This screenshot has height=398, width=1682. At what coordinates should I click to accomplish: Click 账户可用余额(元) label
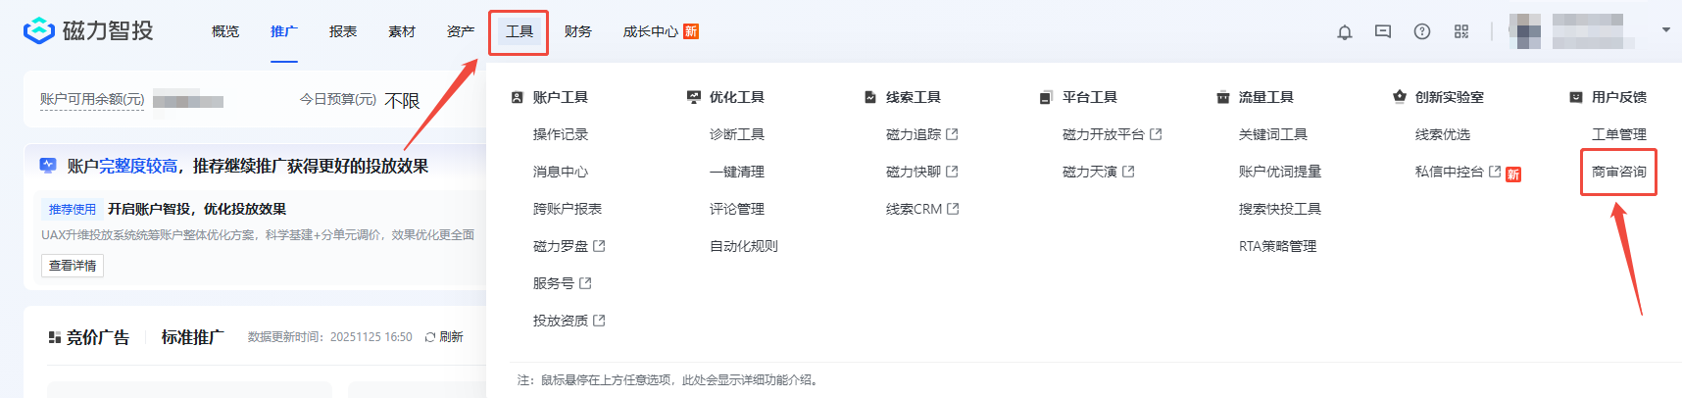pos(92,100)
